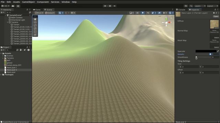Select the combined Transform tool

coord(35,35)
